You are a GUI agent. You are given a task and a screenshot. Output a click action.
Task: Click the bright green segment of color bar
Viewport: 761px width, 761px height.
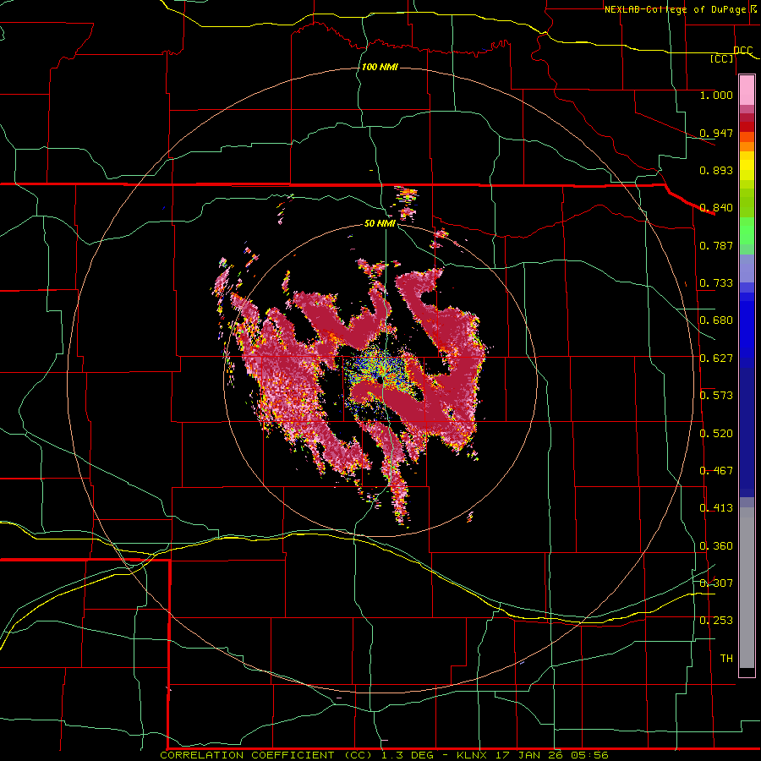pos(747,231)
